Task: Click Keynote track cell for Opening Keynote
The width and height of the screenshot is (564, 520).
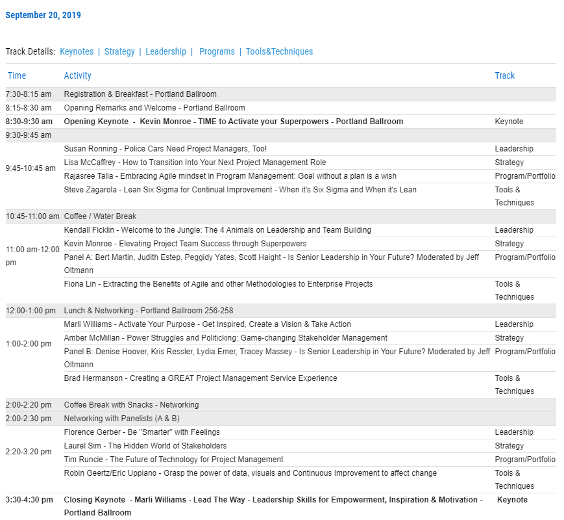Action: [x=509, y=122]
